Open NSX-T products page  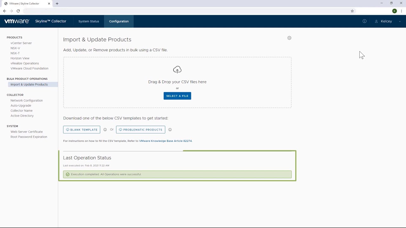tap(15, 53)
